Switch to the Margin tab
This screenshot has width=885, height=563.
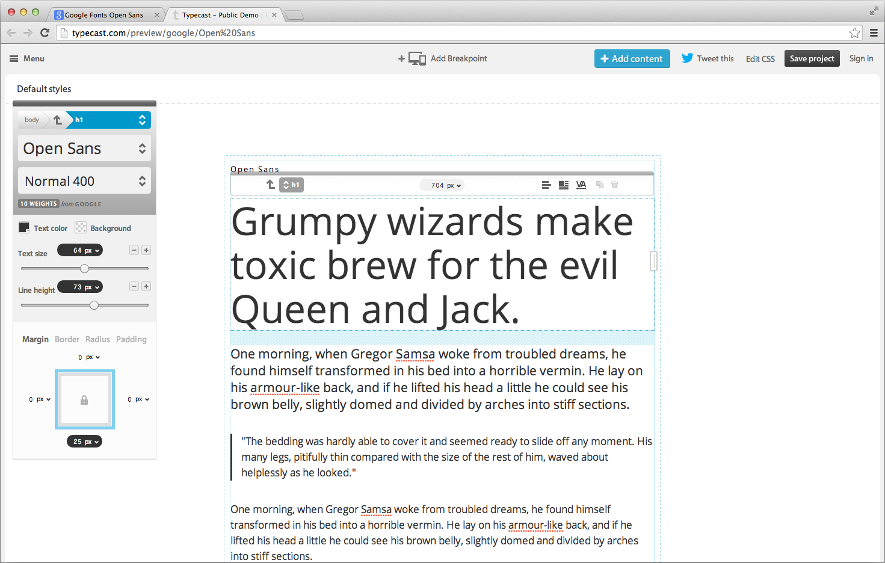click(x=35, y=339)
